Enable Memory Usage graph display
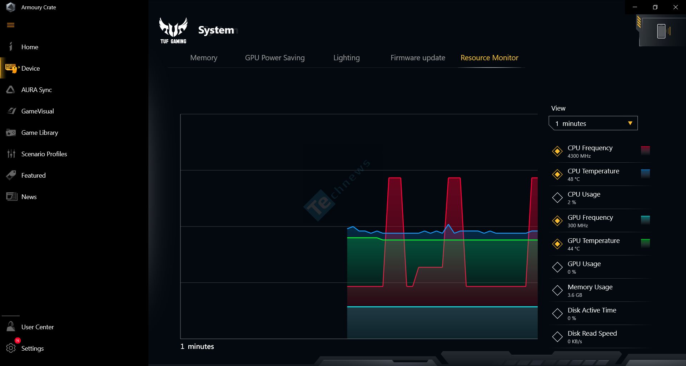Image resolution: width=686 pixels, height=366 pixels. click(x=557, y=290)
